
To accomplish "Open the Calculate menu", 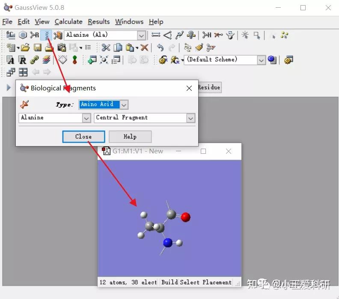I will click(x=68, y=22).
